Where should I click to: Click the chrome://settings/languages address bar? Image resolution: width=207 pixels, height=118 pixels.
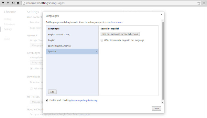click(x=110, y=3)
